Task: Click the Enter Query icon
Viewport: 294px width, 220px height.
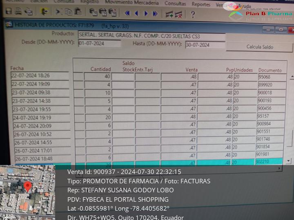Action: point(93,12)
